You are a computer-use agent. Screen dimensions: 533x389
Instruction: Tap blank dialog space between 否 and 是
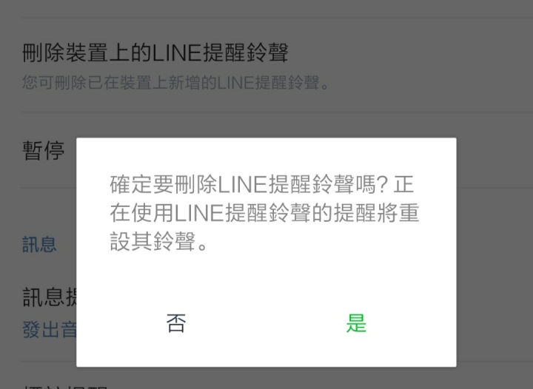(x=266, y=323)
